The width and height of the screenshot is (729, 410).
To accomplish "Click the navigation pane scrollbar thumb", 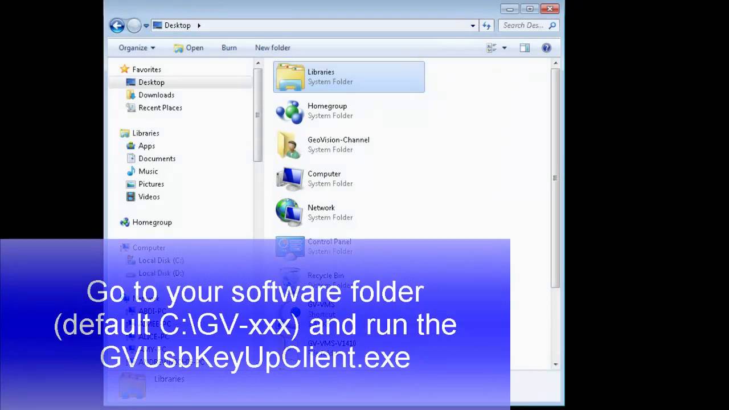I will [257, 114].
